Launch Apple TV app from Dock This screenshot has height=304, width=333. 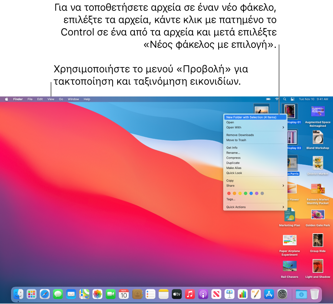pyautogui.click(x=177, y=294)
